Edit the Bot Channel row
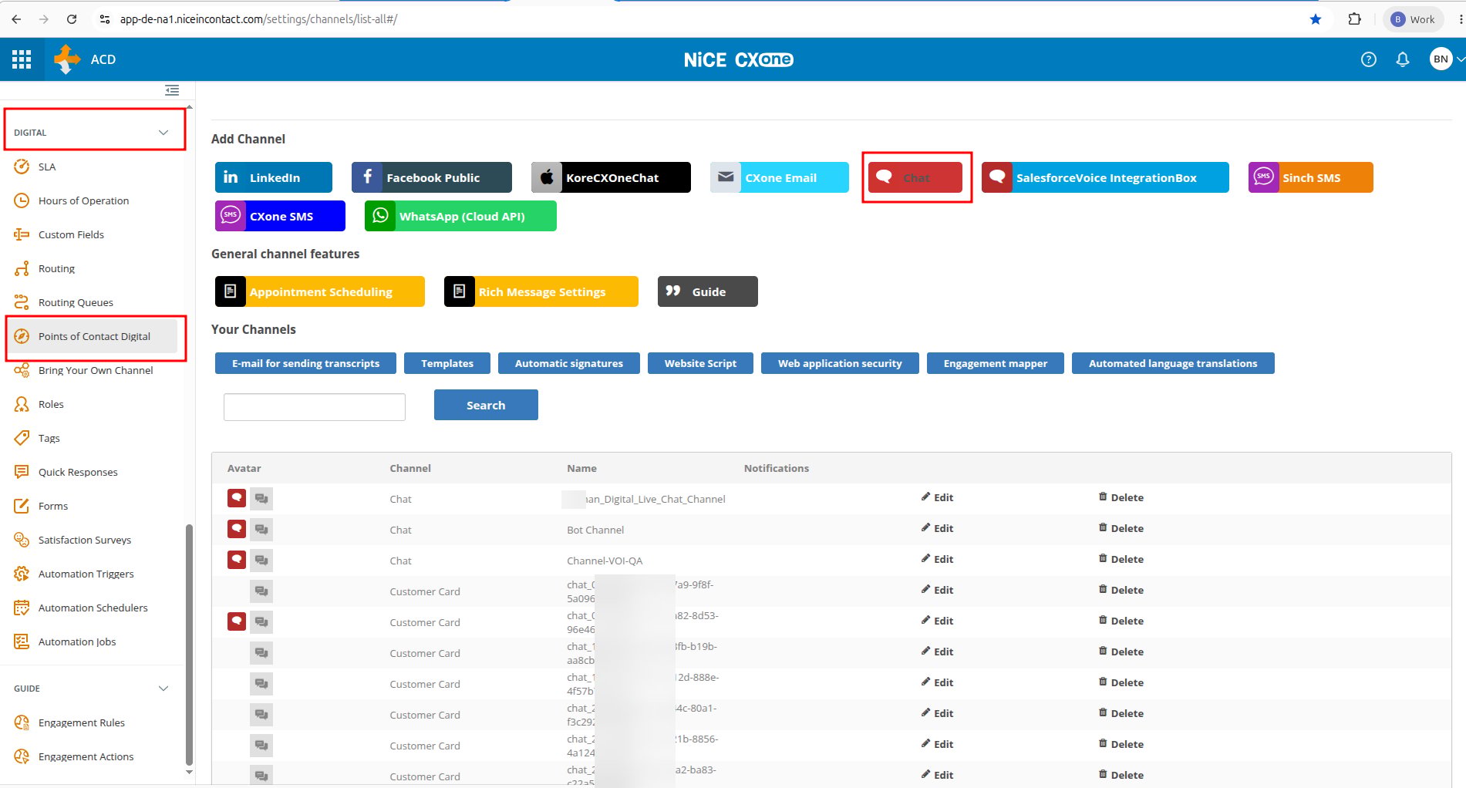Image resolution: width=1466 pixels, height=788 pixels. pyautogui.click(x=937, y=528)
